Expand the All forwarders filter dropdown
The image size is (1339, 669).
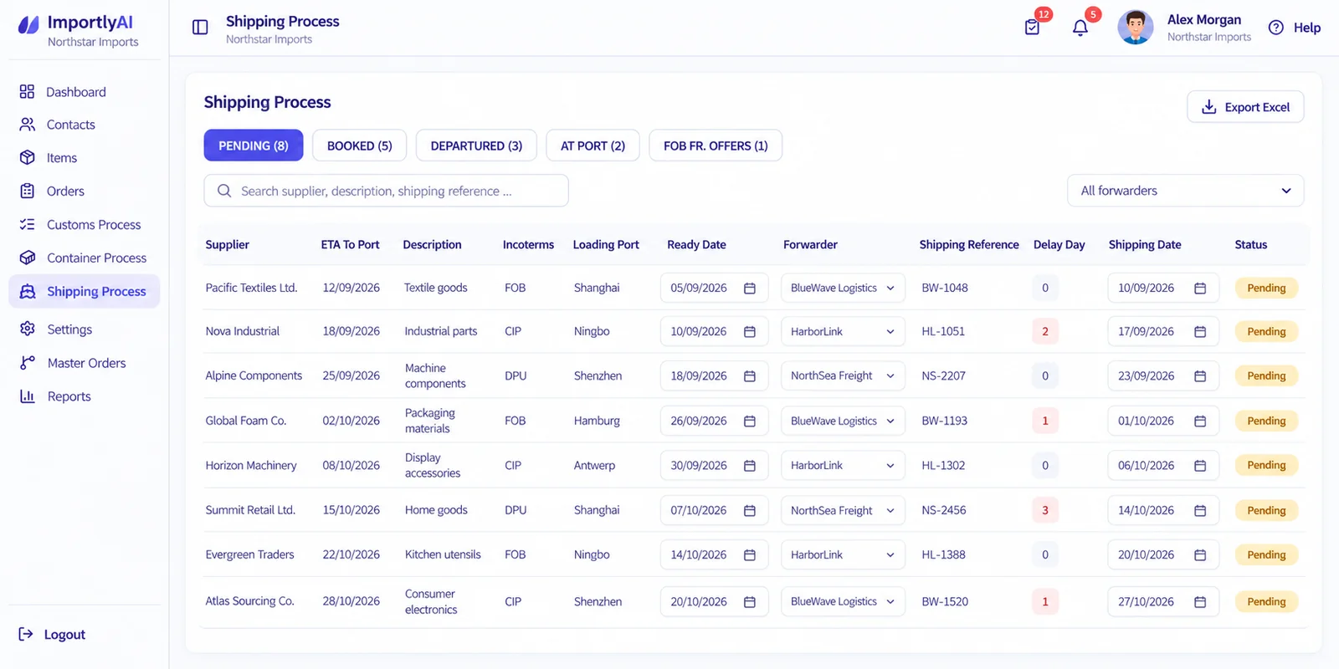pos(1185,191)
